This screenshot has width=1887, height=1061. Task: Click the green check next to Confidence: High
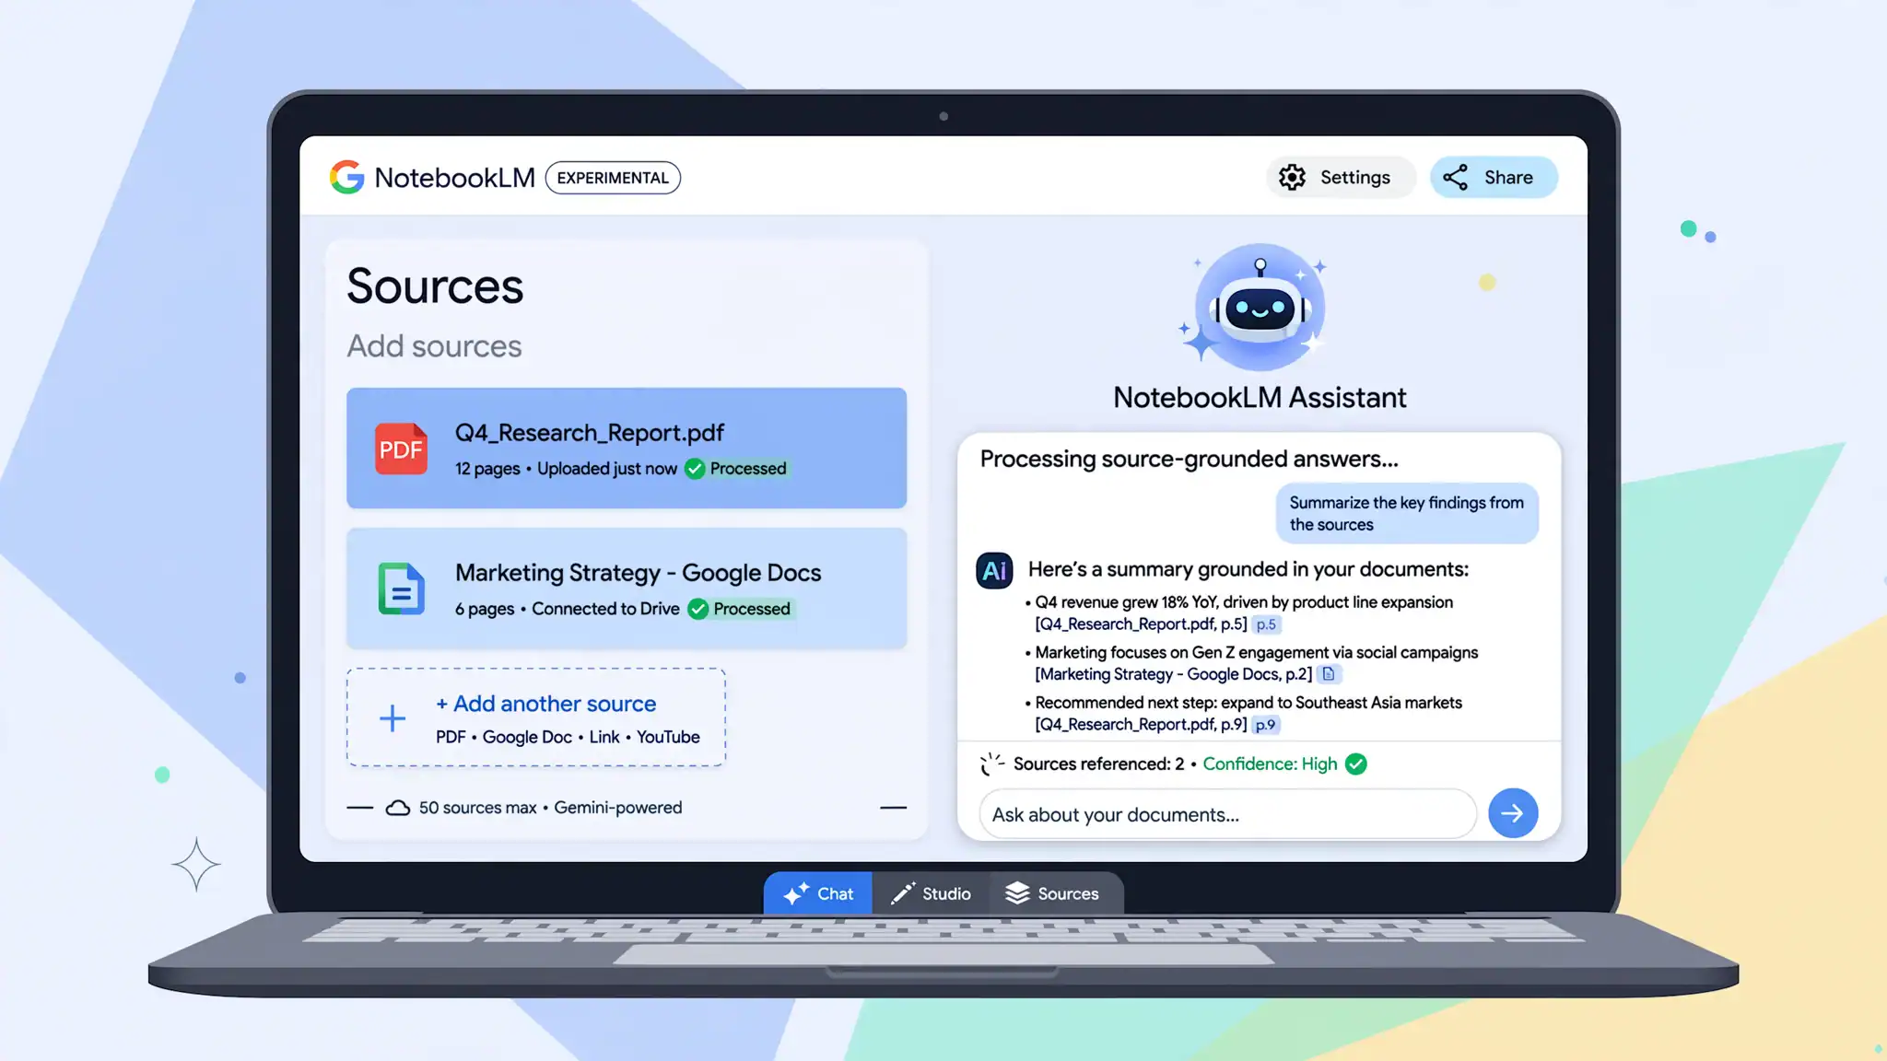point(1356,764)
